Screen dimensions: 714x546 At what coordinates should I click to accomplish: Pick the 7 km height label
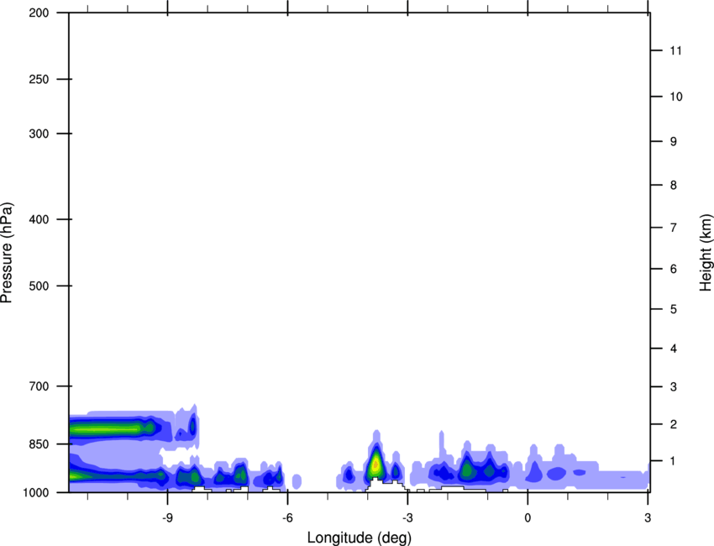[673, 228]
